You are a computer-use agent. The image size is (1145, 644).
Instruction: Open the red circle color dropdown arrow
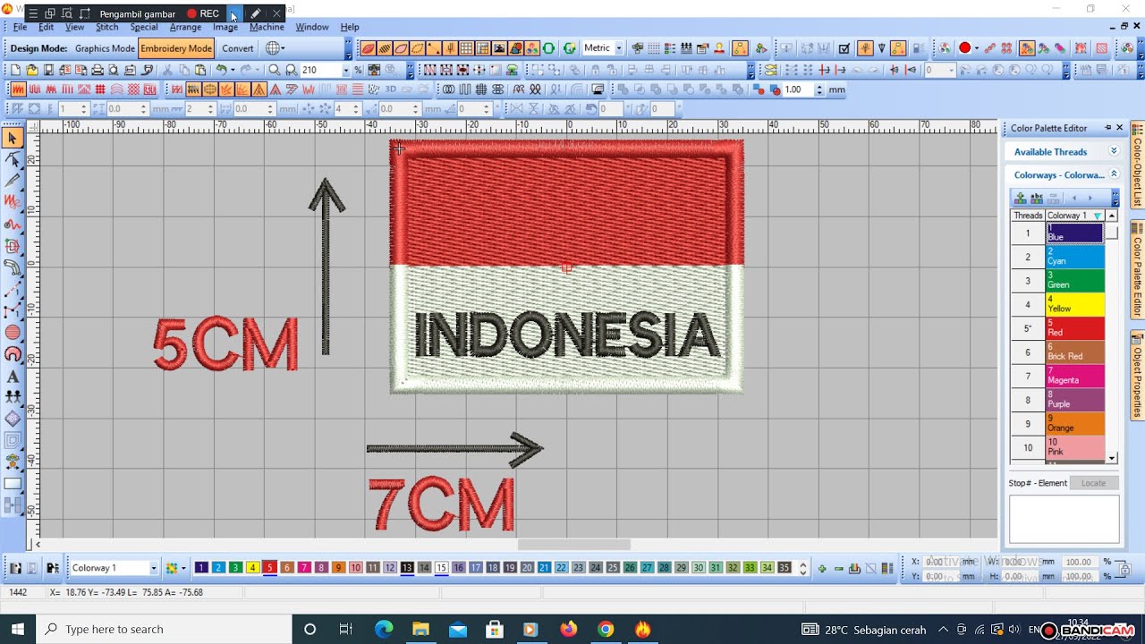point(976,48)
